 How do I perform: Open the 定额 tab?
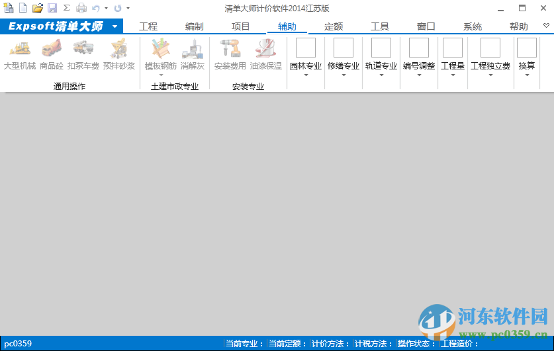coord(334,26)
